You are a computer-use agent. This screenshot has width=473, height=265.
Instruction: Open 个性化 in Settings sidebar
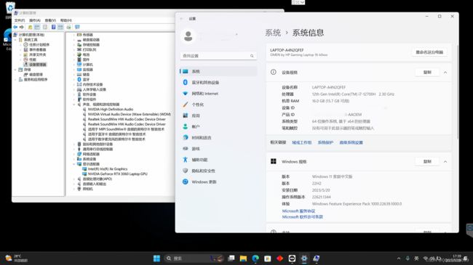(x=218, y=105)
